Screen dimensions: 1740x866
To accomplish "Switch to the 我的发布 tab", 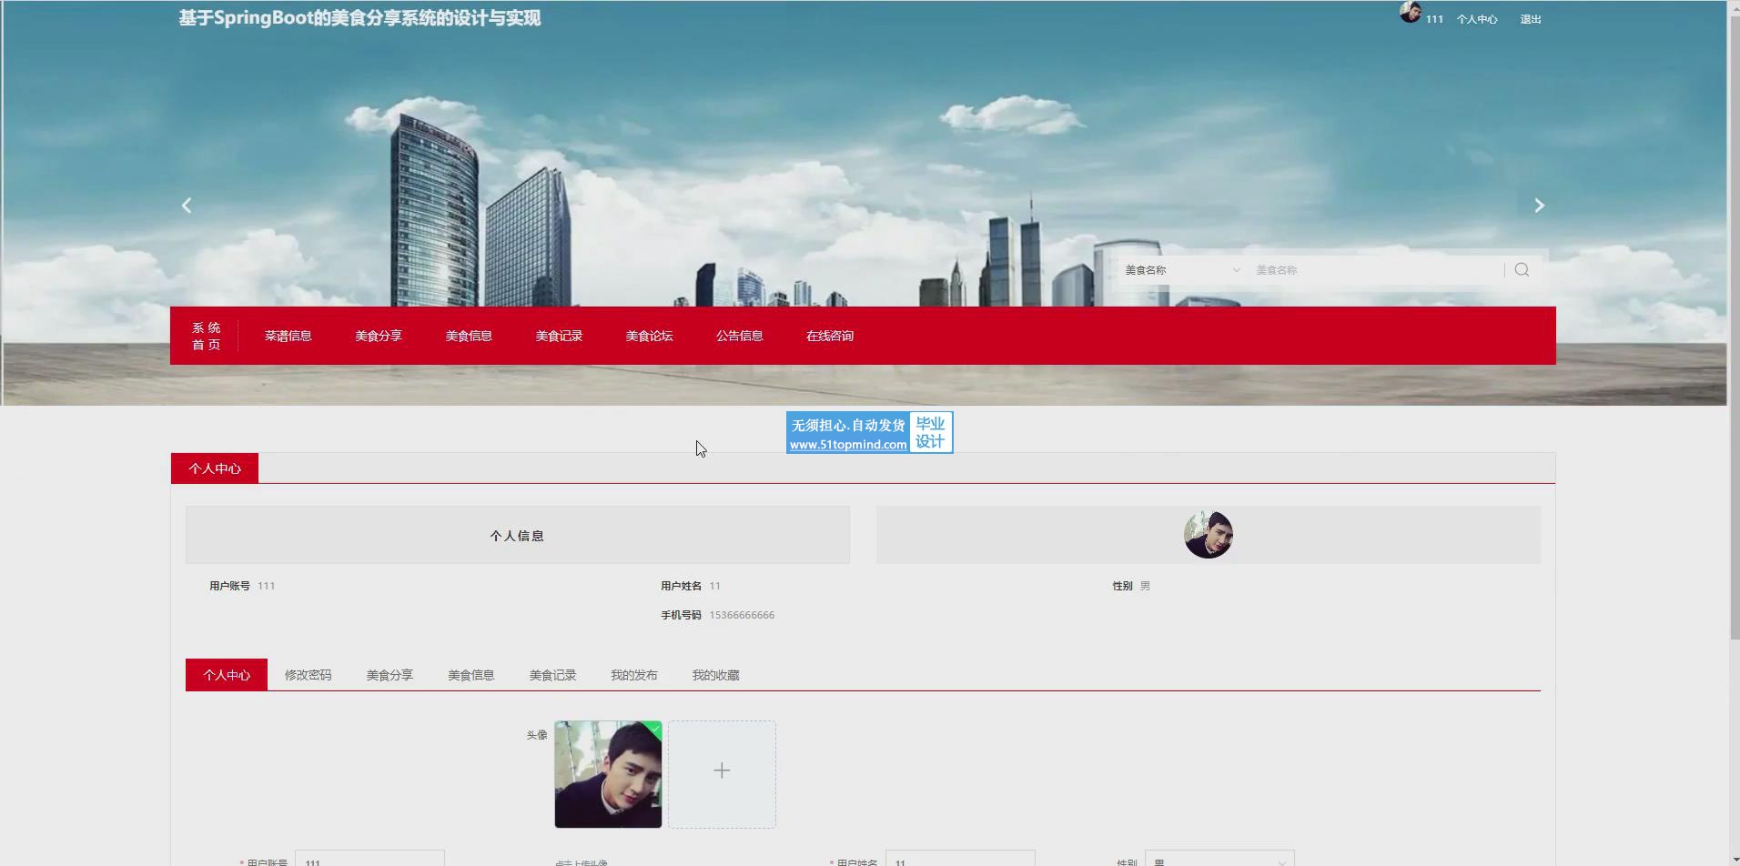I will click(633, 675).
